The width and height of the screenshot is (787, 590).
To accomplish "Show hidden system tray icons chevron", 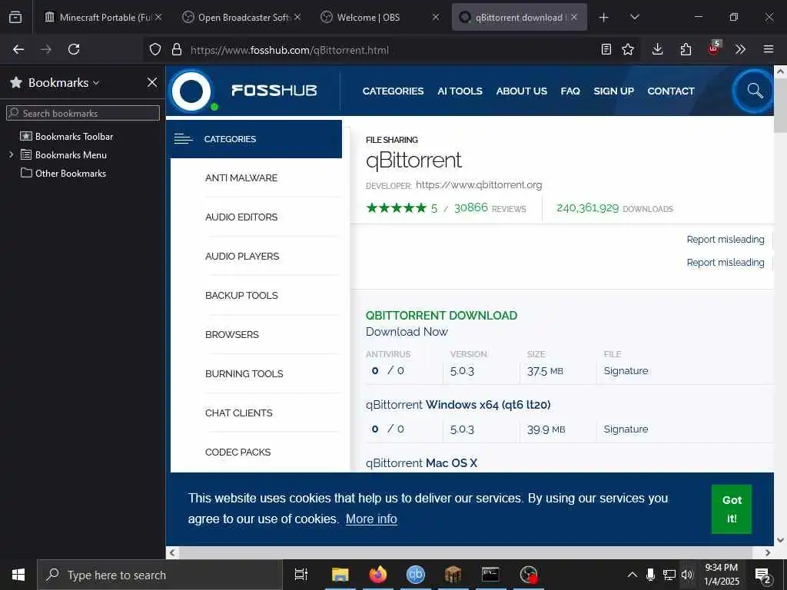I will [633, 575].
